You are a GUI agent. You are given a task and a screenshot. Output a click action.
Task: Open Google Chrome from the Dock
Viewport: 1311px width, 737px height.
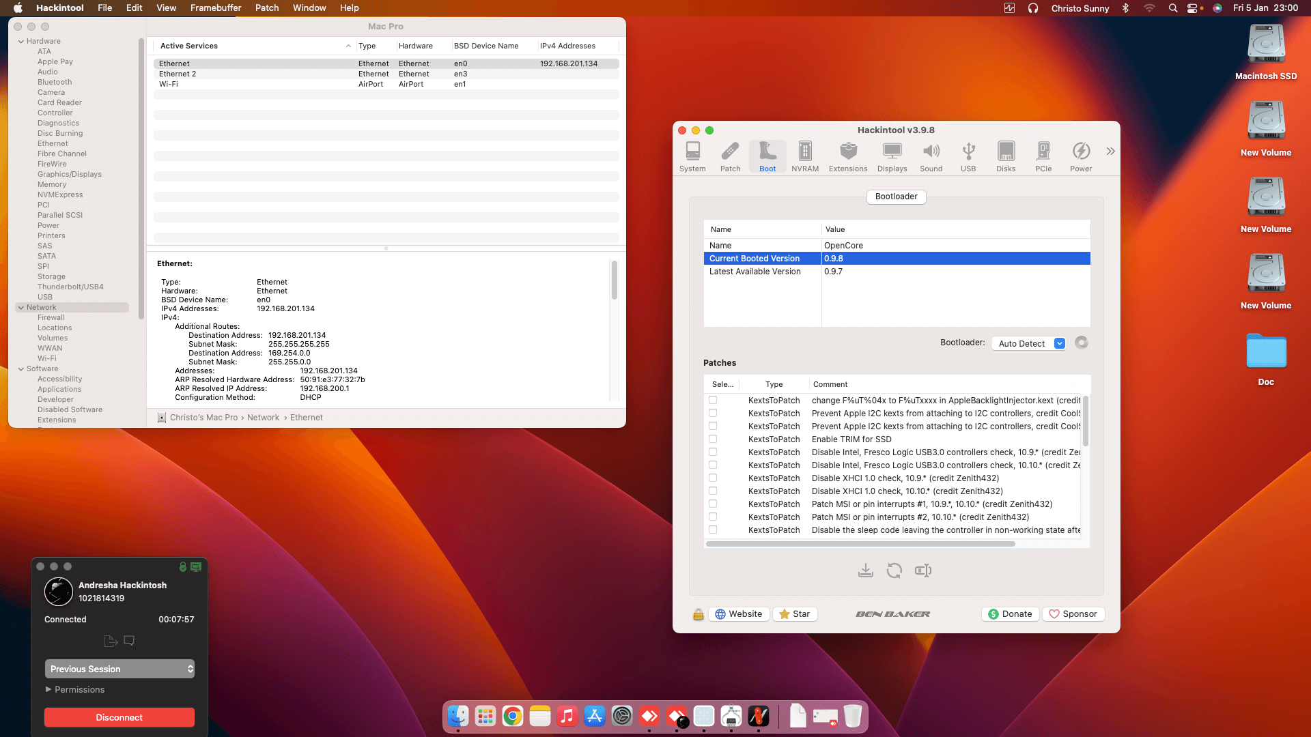tap(513, 716)
